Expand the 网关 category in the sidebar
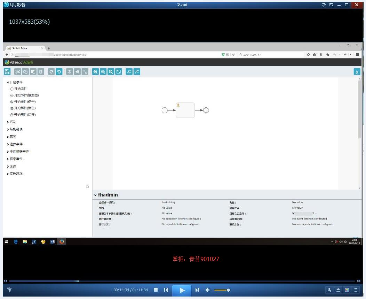Screen dimensions: 366x299 13,137
